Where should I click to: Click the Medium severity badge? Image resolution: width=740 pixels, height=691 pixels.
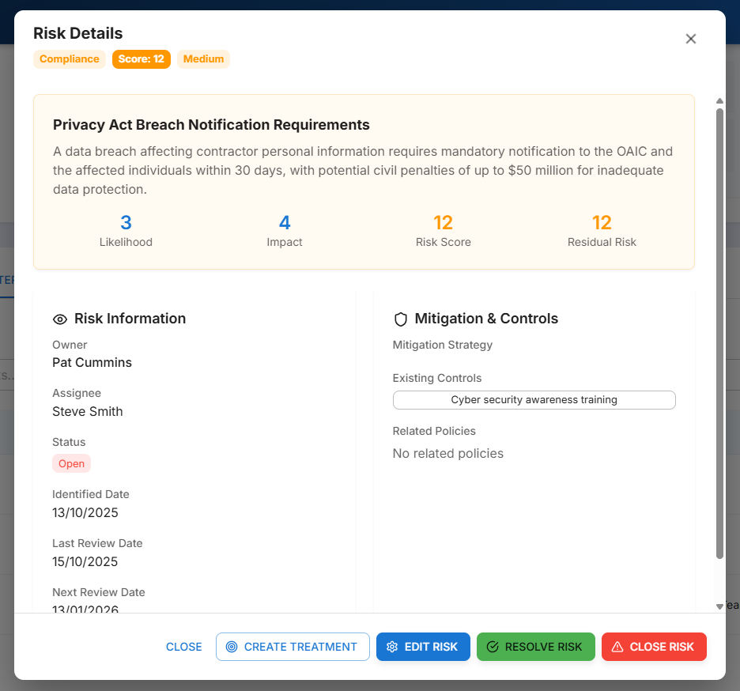(x=203, y=59)
